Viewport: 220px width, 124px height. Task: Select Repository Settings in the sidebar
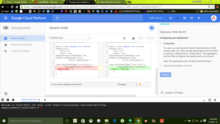(21, 45)
